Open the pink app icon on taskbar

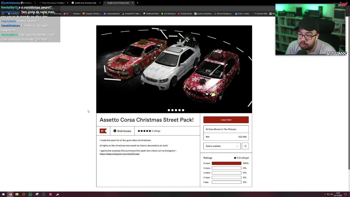51,194
